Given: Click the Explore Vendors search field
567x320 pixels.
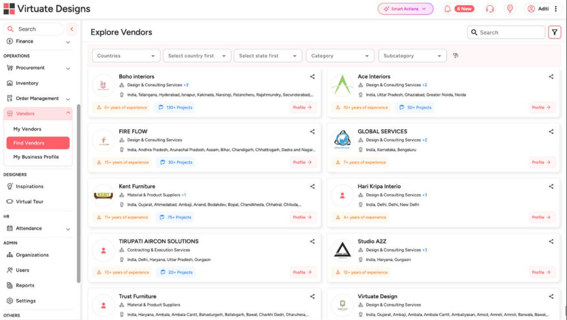Looking at the screenshot, I should click(506, 32).
